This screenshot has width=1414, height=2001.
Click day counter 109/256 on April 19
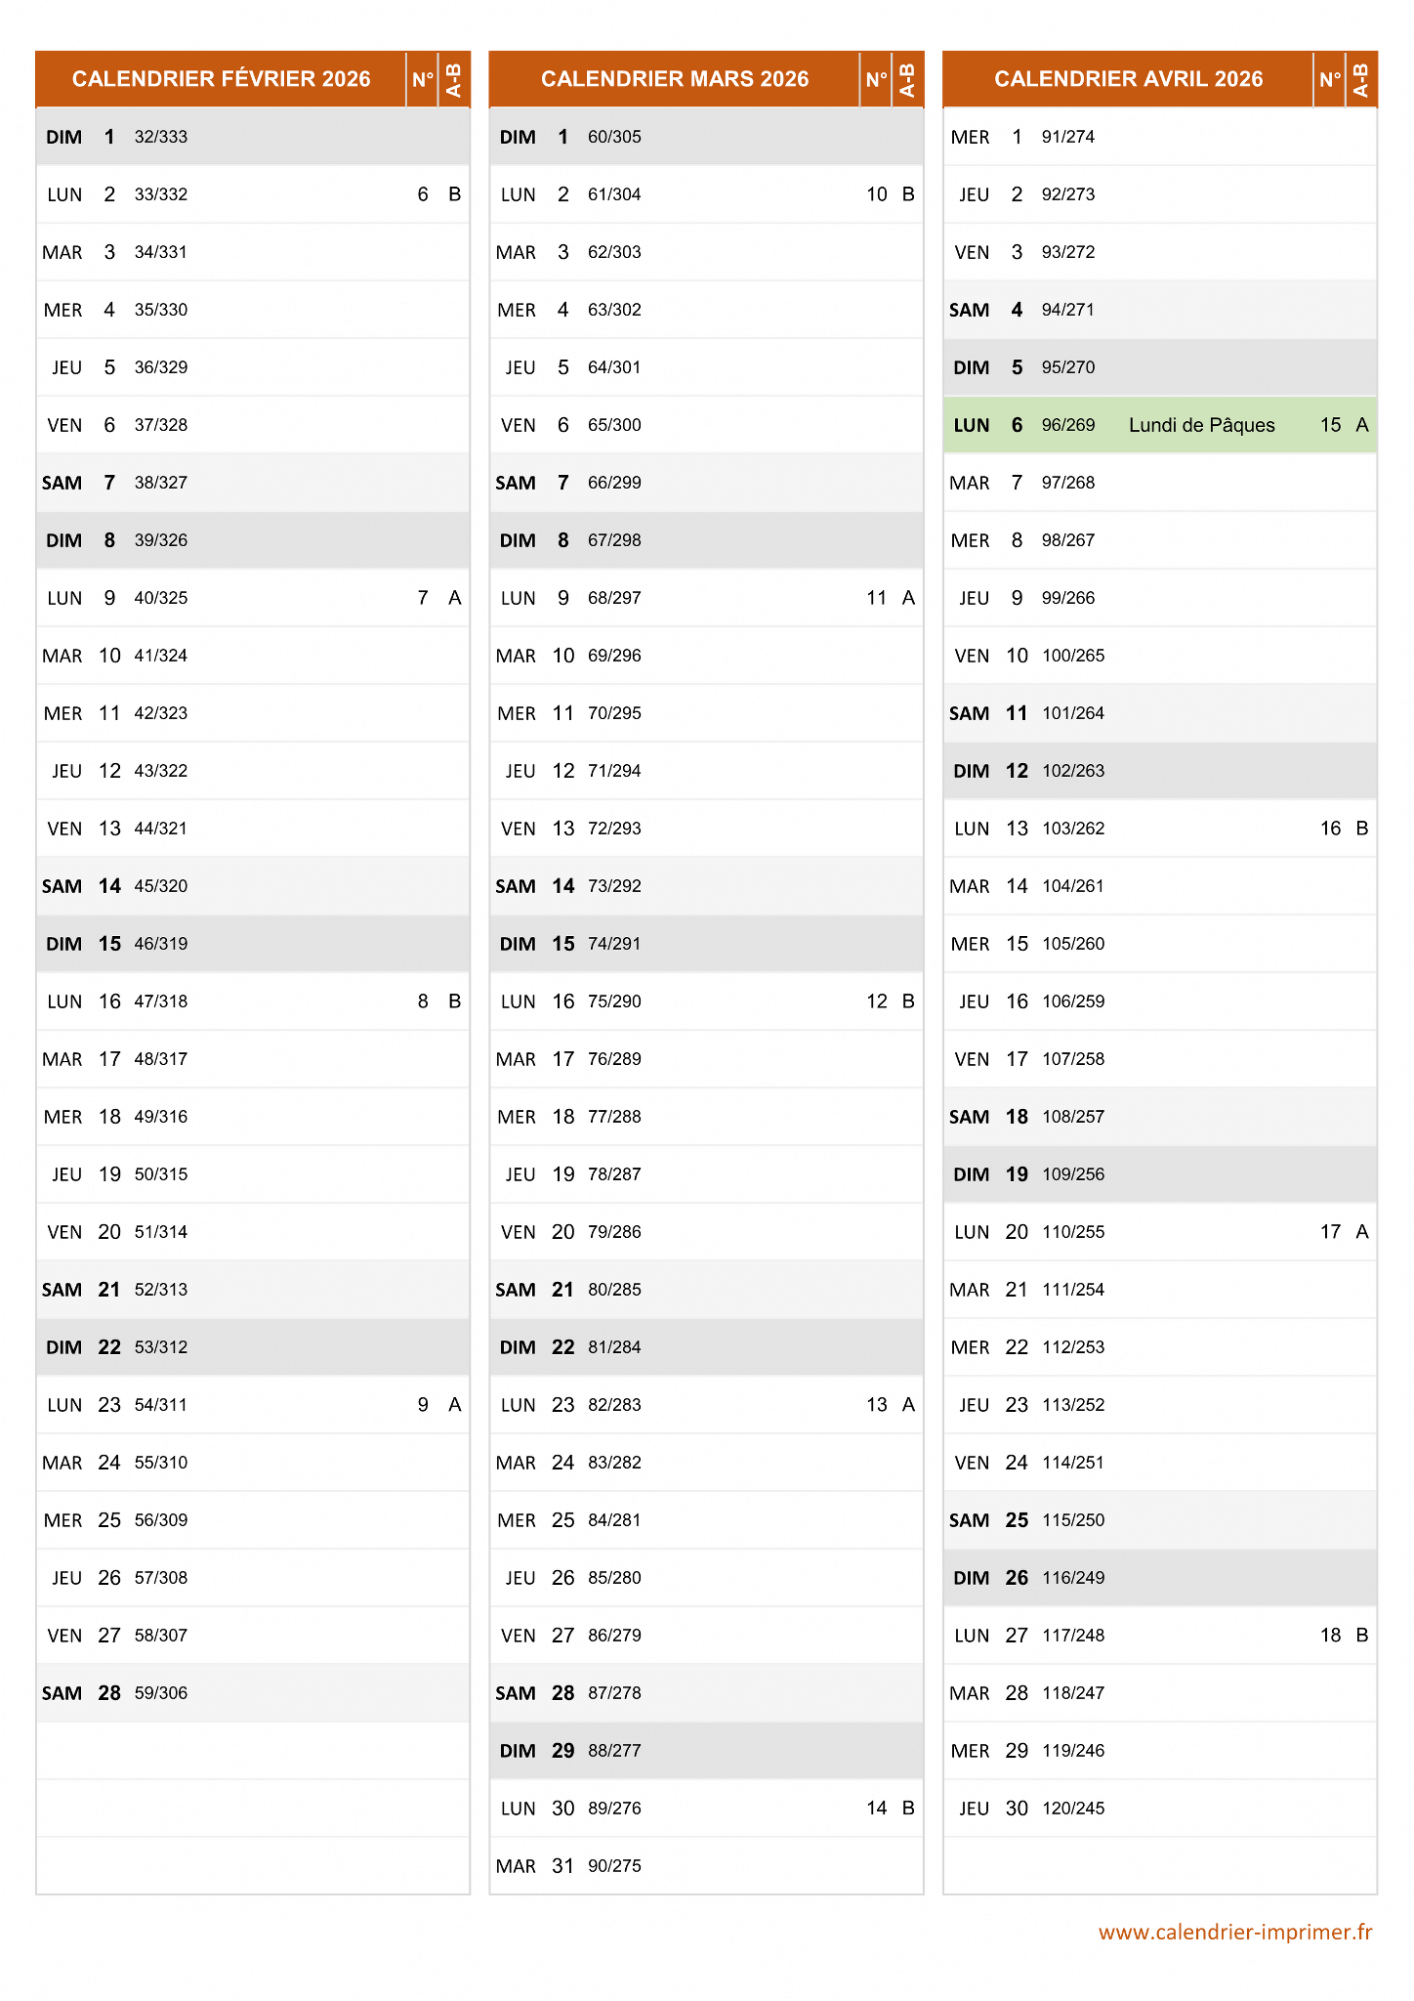(x=1073, y=1174)
